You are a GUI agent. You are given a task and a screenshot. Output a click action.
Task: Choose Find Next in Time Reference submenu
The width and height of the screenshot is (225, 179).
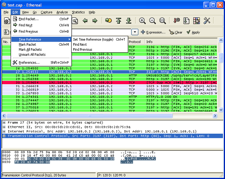tap(100, 44)
